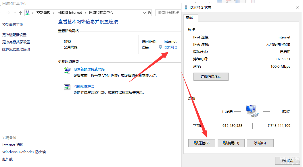Click the 以太网 2 connection link
The image size is (303, 167).
[170, 47]
